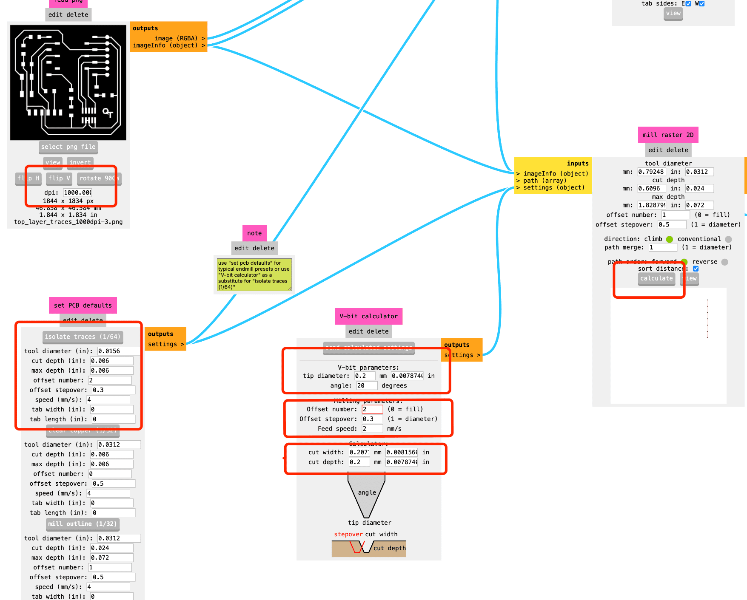Click isolate traces tool diameter field 0.0156
The height and width of the screenshot is (600, 747).
coord(119,351)
